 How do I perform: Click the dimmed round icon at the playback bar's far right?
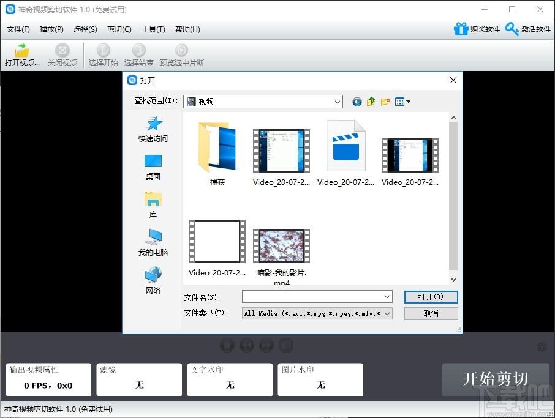pyautogui.click(x=542, y=347)
